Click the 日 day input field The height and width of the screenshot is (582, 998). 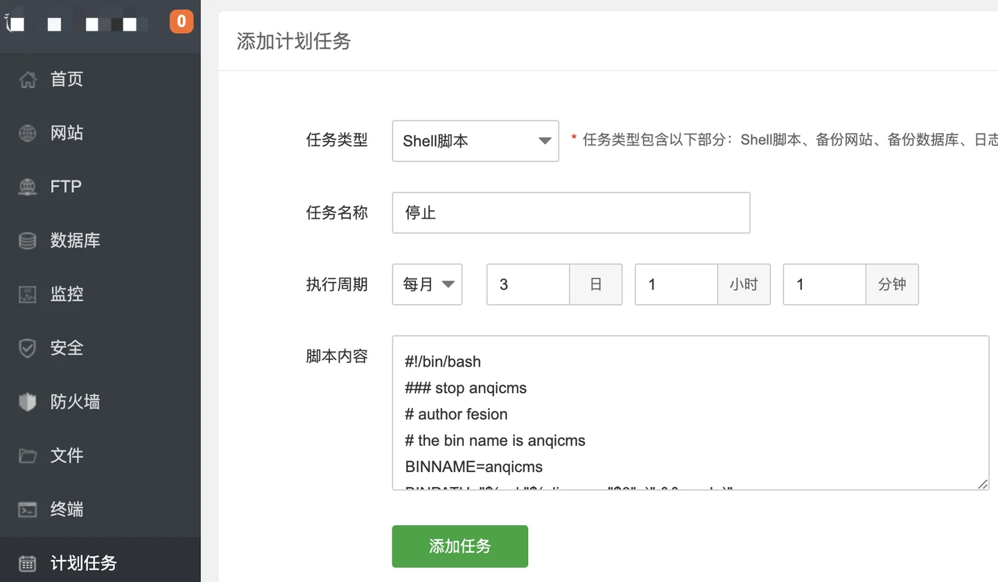coord(528,284)
